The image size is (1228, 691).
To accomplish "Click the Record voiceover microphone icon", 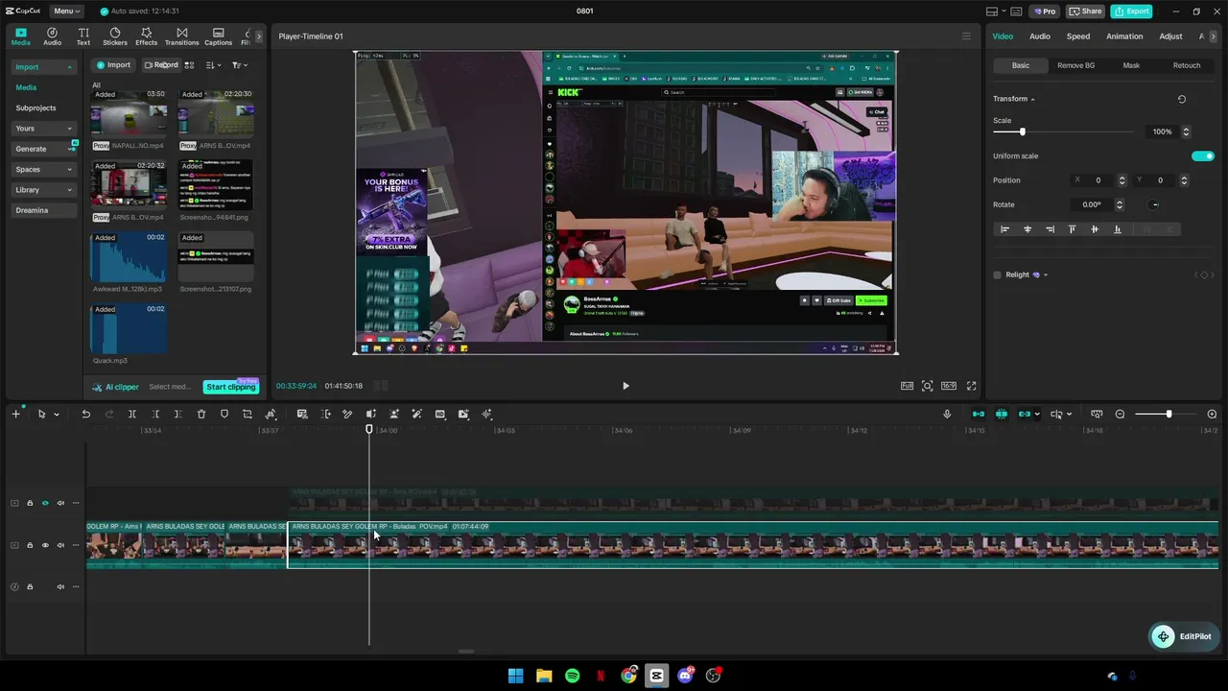I will pos(947,414).
